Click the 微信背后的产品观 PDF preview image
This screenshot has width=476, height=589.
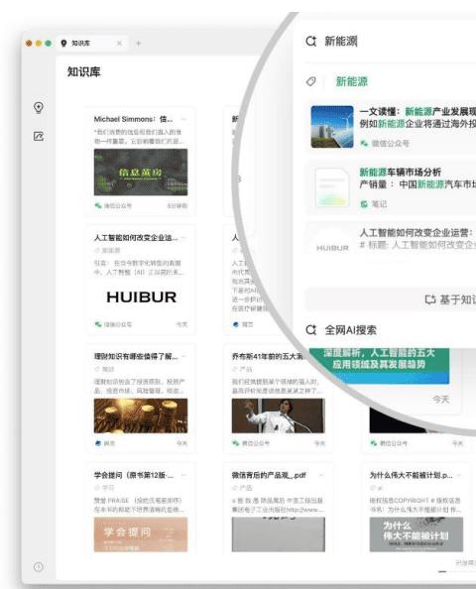coord(279,534)
